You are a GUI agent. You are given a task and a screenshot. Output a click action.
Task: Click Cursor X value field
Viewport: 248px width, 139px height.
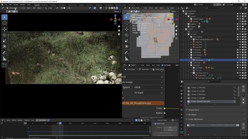(170, 127)
